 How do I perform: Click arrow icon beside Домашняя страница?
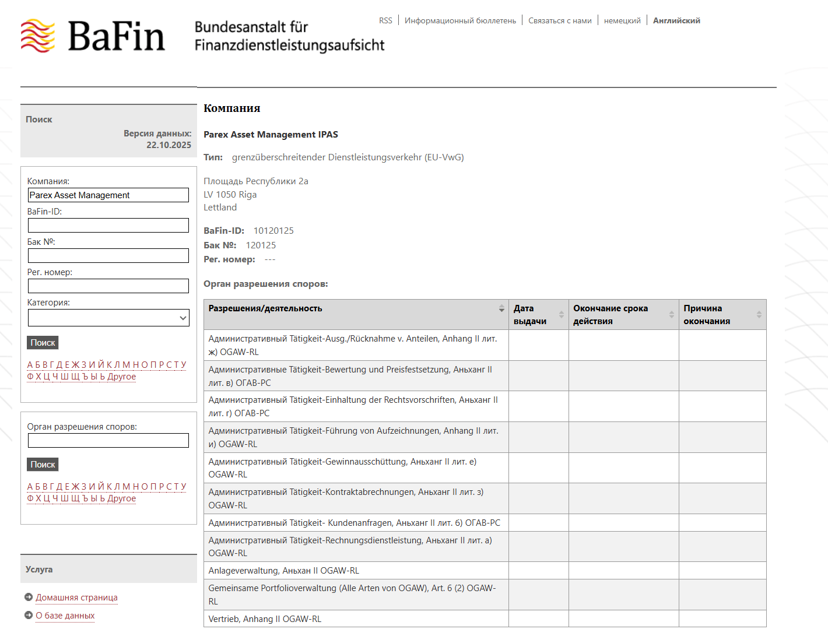(29, 597)
